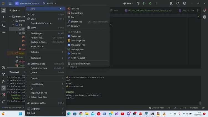
Task: Open the Database tool window
Action: click(x=205, y=17)
